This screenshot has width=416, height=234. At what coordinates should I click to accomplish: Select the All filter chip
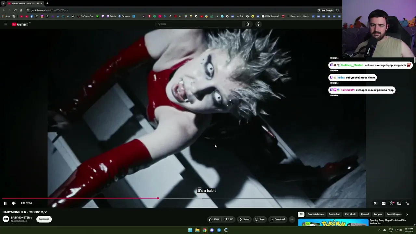pyautogui.click(x=301, y=214)
